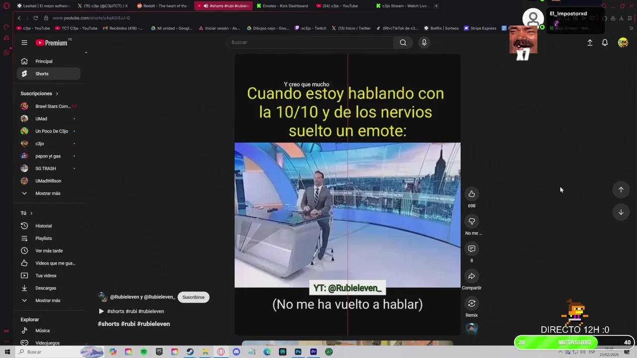Open Historial in sidebar
This screenshot has height=358, width=637.
(49, 226)
